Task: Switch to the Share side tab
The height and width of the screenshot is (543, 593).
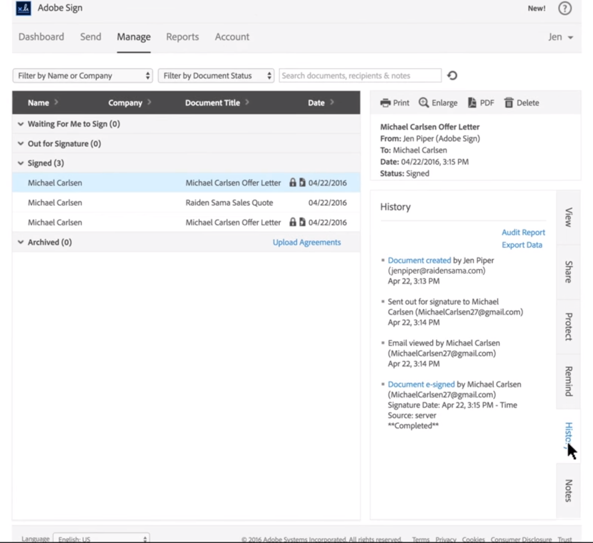Action: coord(568,272)
